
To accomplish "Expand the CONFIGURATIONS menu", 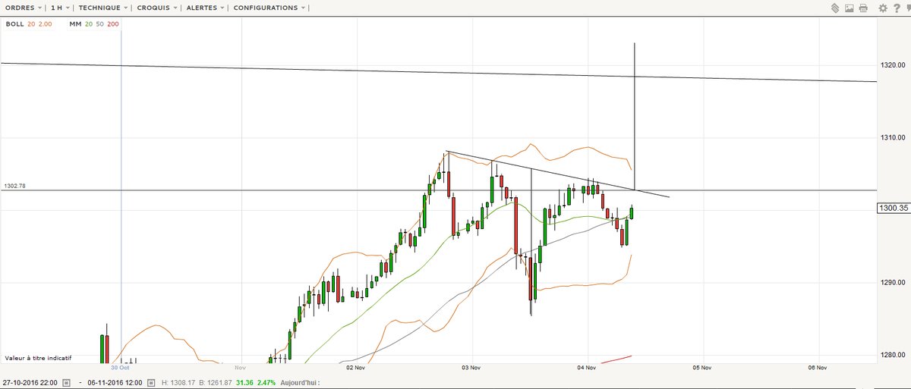I will tap(270, 8).
